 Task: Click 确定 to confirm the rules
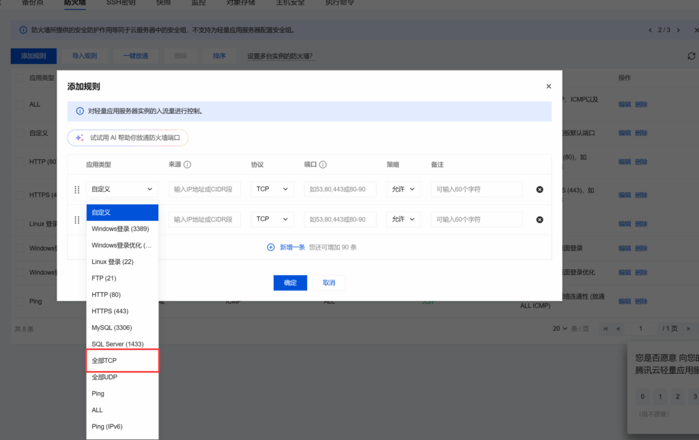coord(290,283)
